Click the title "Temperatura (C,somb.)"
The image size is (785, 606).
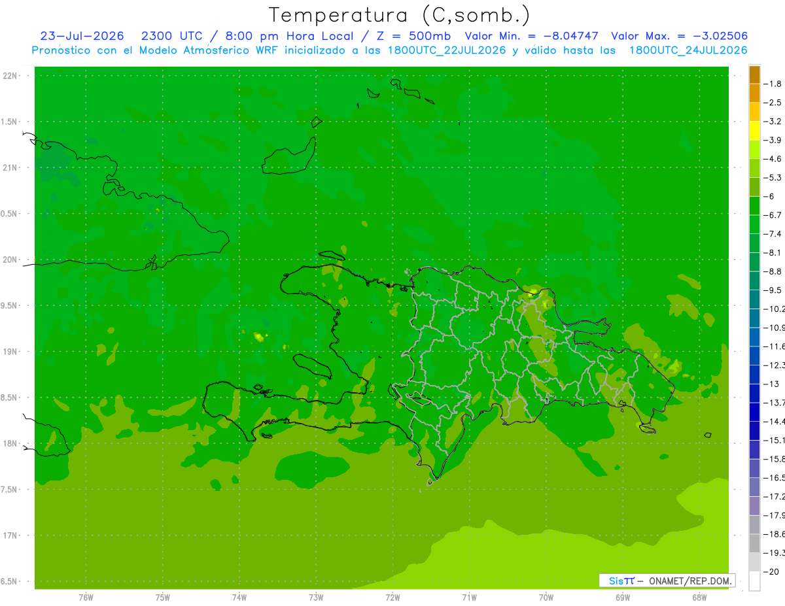(400, 15)
